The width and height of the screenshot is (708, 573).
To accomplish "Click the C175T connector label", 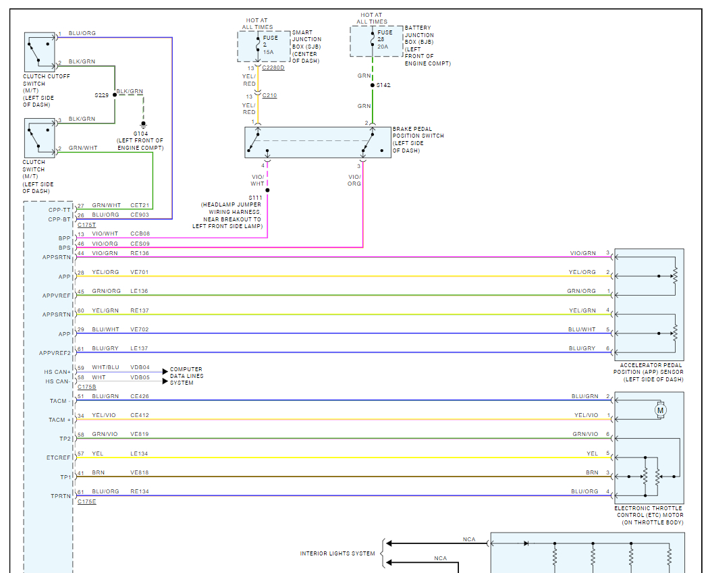I will [x=86, y=225].
